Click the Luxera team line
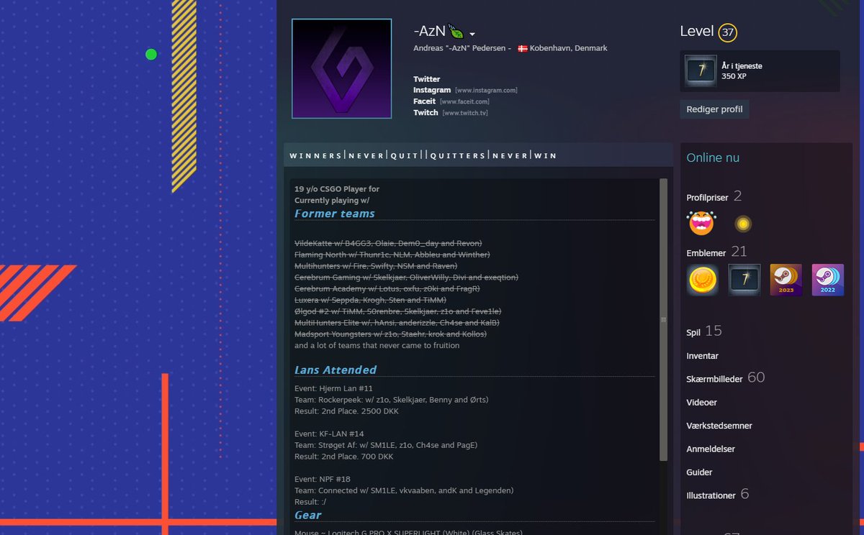The image size is (864, 535). click(371, 300)
